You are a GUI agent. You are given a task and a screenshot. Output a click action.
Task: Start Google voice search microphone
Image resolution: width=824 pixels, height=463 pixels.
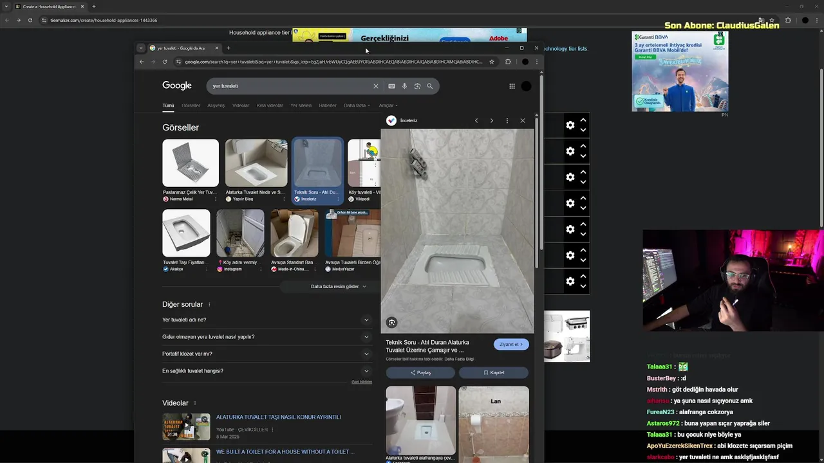[x=404, y=86]
